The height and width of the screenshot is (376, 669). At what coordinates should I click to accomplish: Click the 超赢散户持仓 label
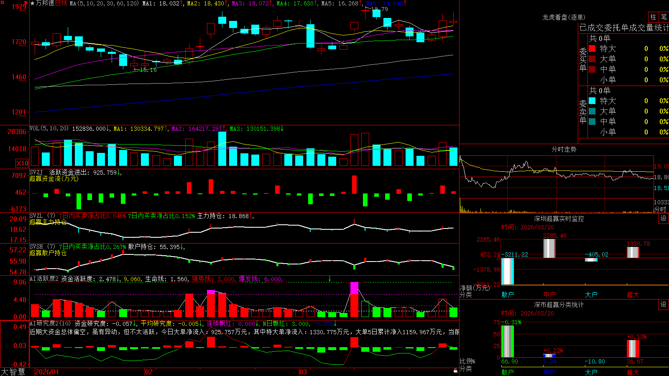[48, 253]
